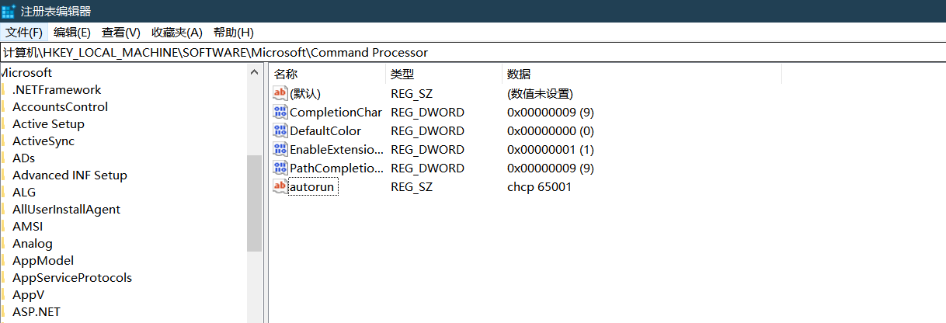Select the Active Setup key in the tree
Screen dimensions: 946x323
point(48,124)
